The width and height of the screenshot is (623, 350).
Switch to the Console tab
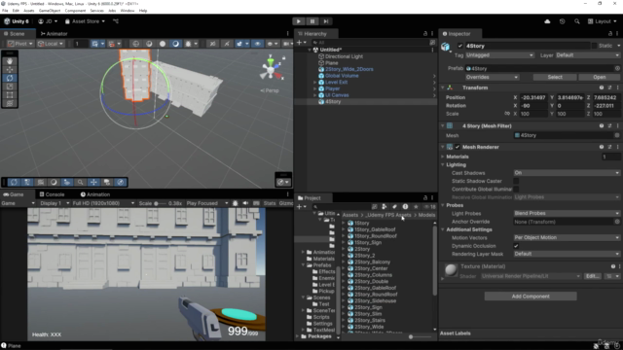click(x=52, y=194)
